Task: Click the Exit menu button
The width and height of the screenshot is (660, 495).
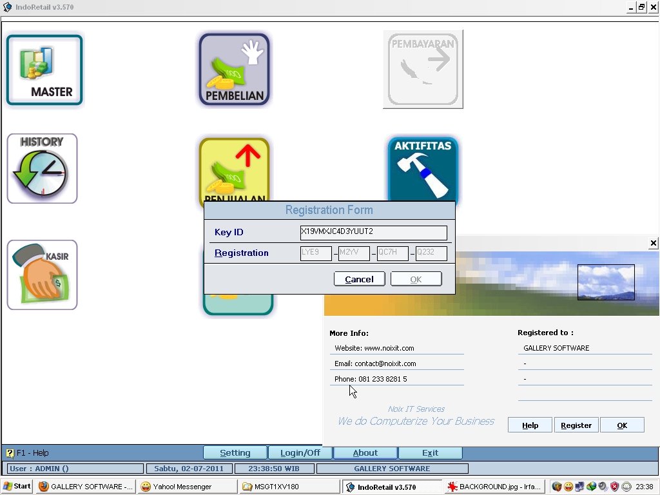Action: pos(430,453)
